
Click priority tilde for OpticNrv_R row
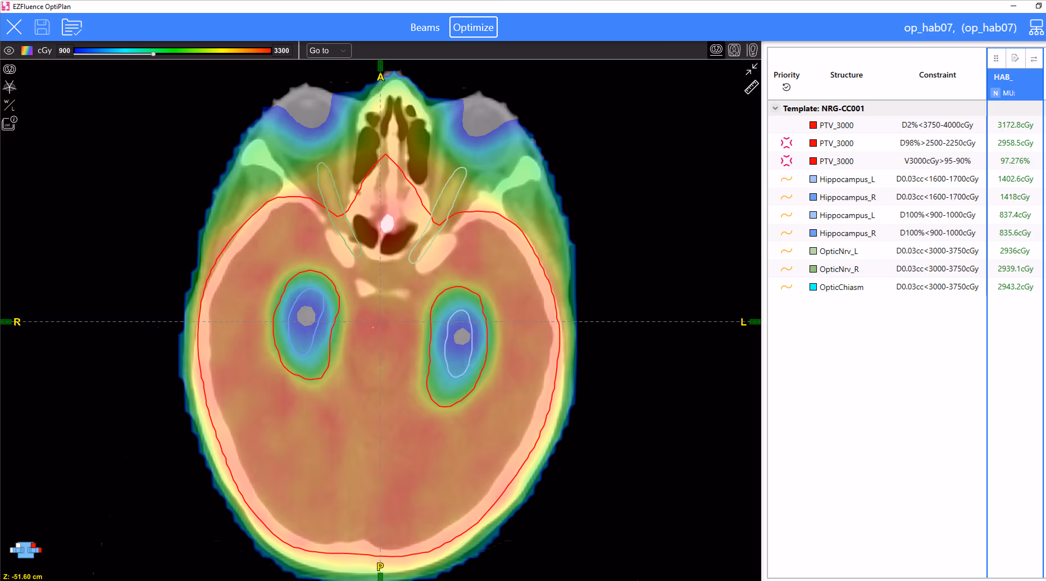click(786, 269)
